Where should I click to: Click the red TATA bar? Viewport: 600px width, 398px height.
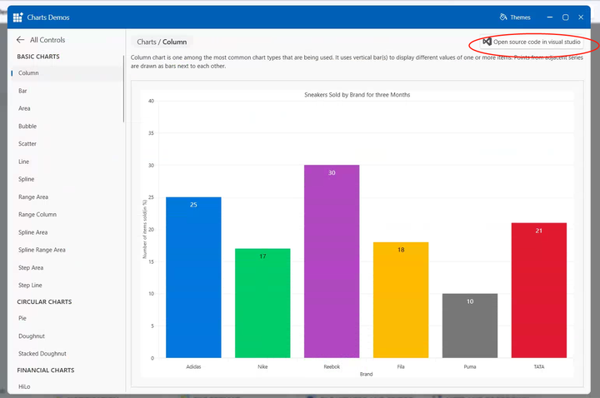(539, 291)
